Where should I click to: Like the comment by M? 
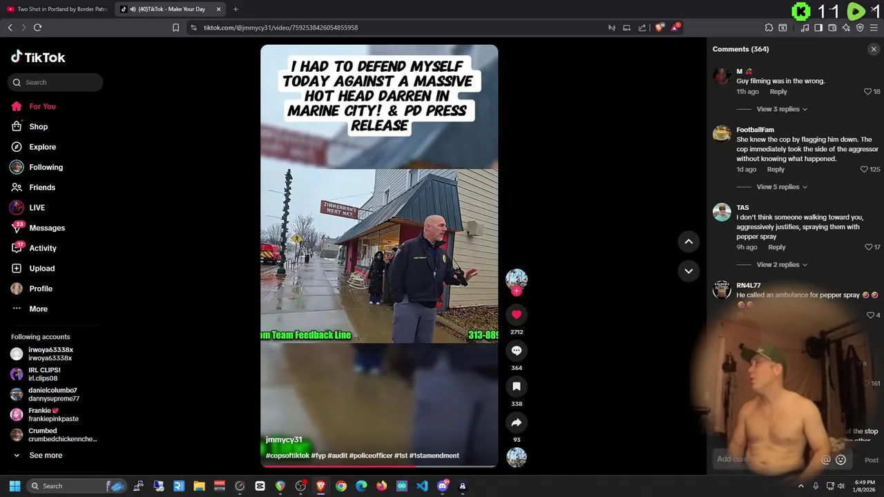868,92
